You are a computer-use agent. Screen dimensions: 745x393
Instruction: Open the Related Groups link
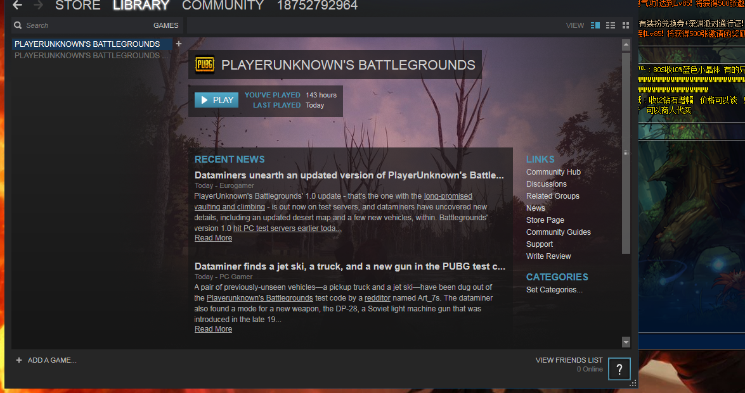[553, 196]
